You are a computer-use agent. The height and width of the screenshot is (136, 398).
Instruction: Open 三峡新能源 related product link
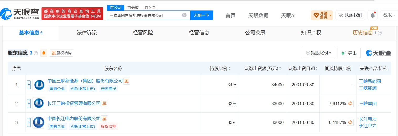pyautogui.click(x=370, y=81)
